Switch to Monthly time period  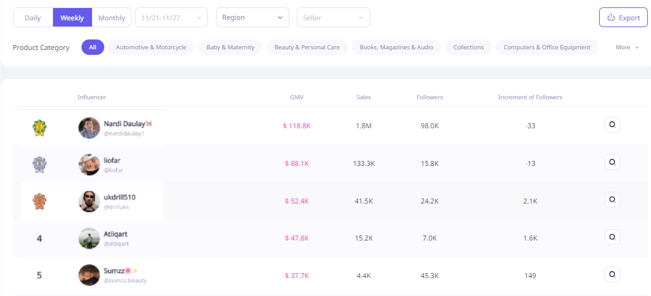[x=112, y=18]
